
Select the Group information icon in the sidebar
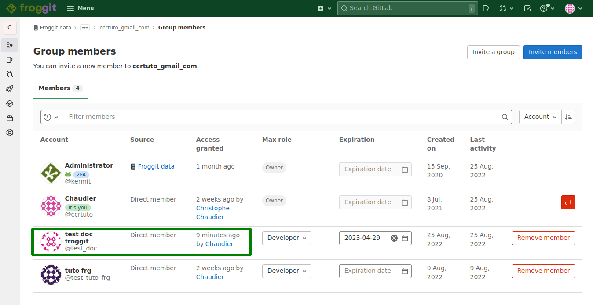tap(10, 45)
